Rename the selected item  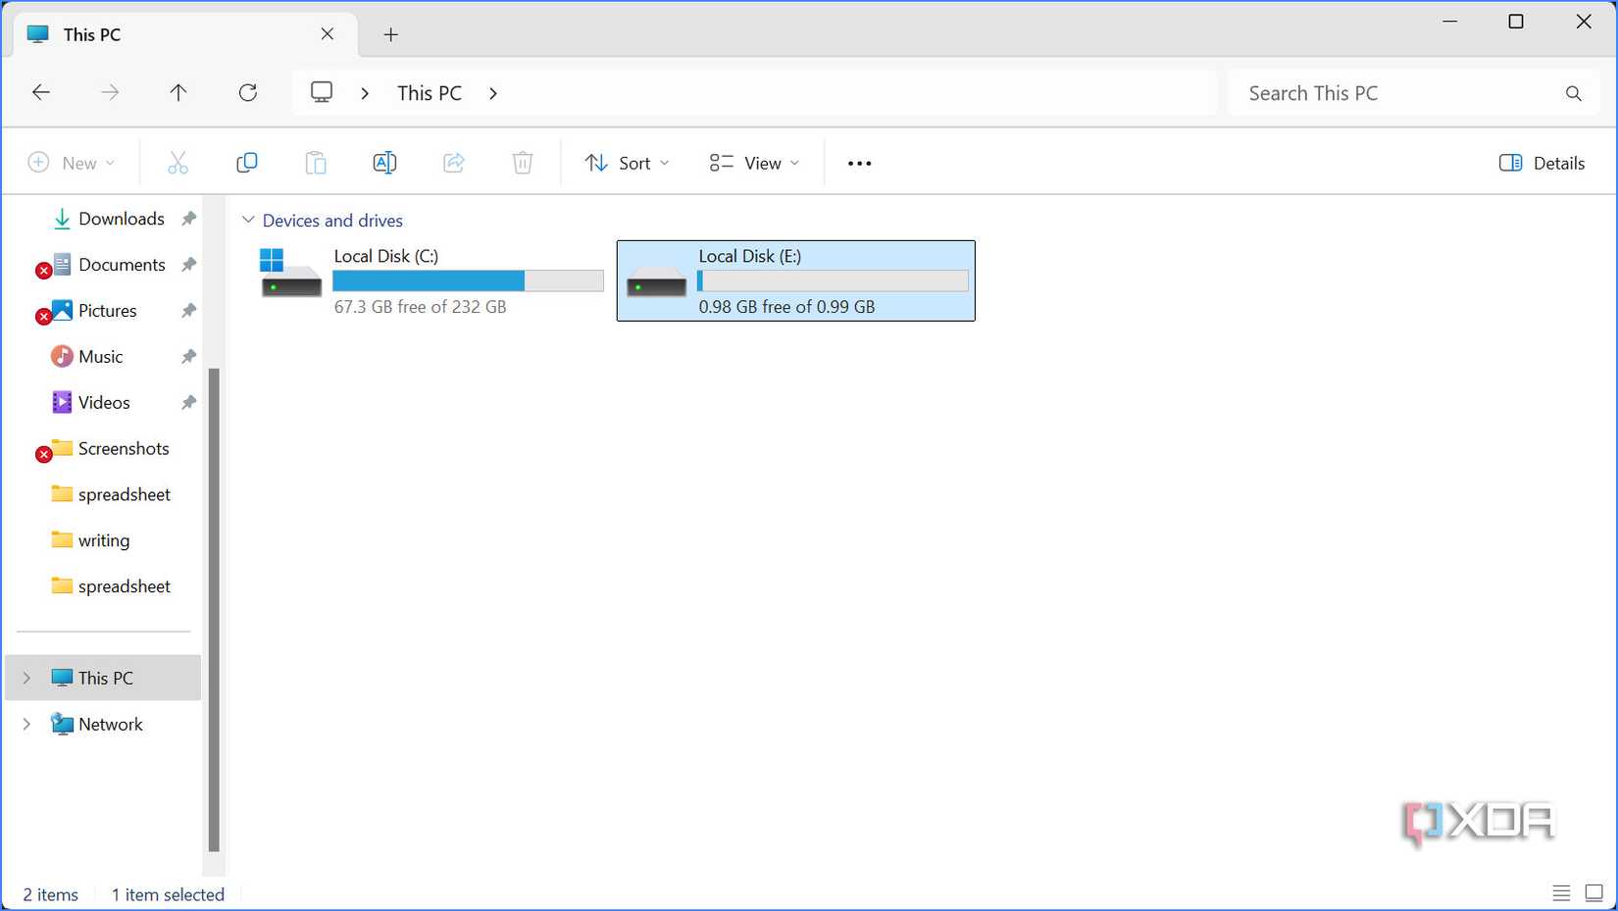point(384,162)
